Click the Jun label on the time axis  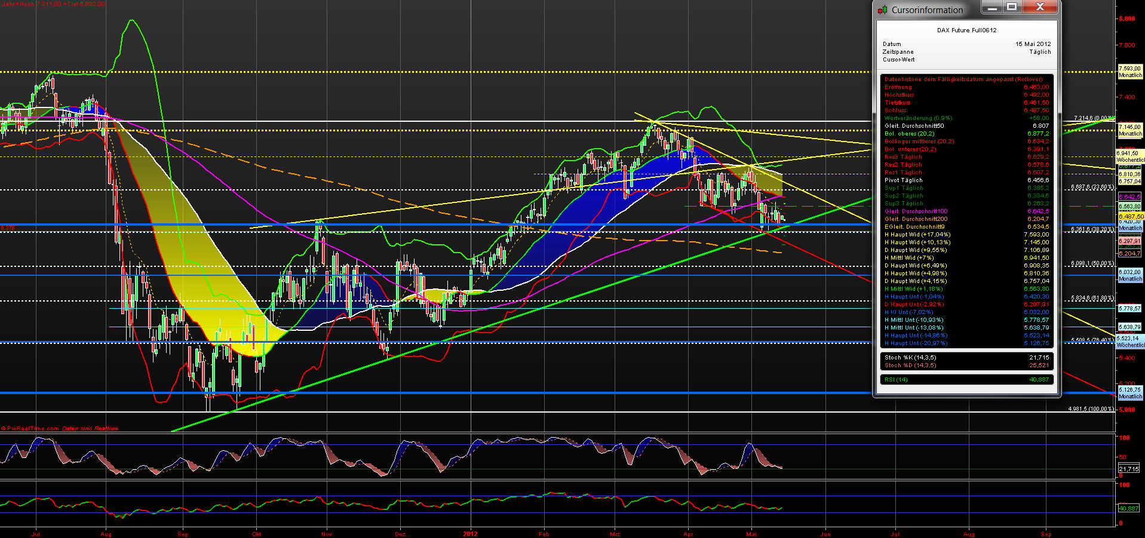[825, 534]
